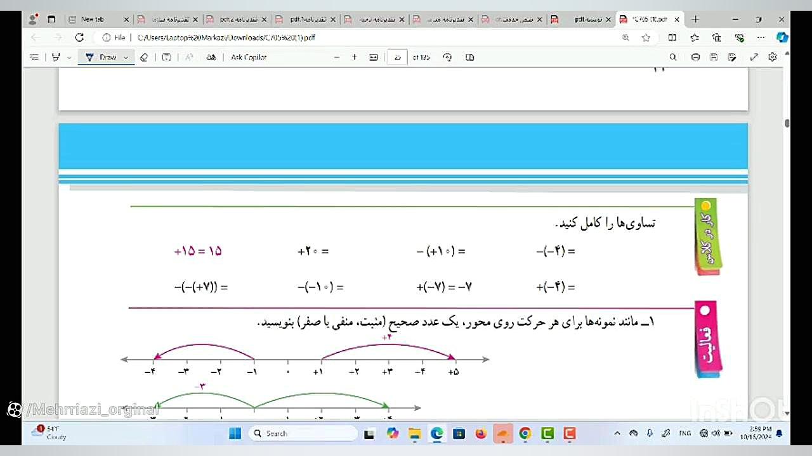Switch to the third browser tab
Viewport: 812px width, 456px height.
point(237,19)
